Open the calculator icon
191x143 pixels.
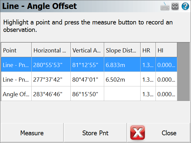pos(175,6)
